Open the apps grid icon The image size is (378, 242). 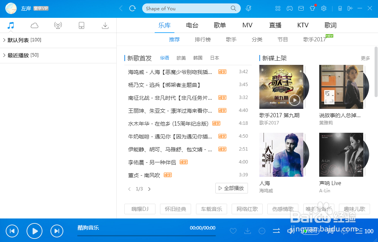[278, 8]
